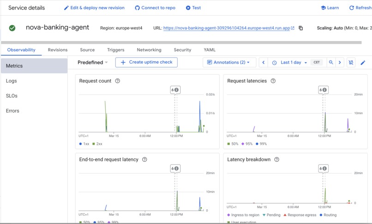Screen dimensions: 372x224
Task: Open the Networking tab
Action: coord(149,50)
